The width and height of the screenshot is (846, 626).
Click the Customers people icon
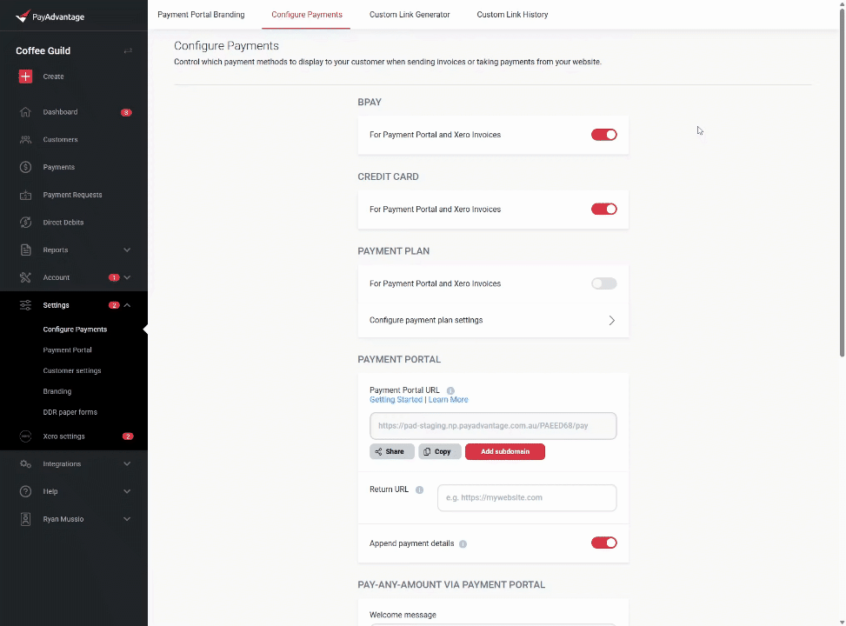tap(25, 139)
